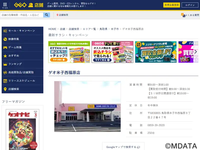Click the calendar icon for リリーススケジュール
200x150 pixels.
tap(5, 81)
